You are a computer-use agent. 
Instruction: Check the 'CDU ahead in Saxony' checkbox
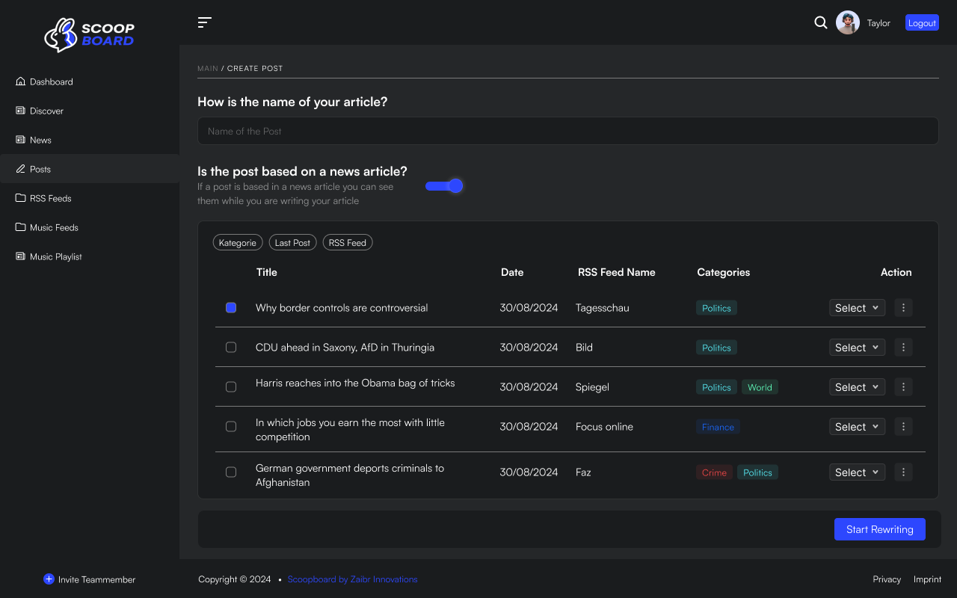[x=231, y=348]
